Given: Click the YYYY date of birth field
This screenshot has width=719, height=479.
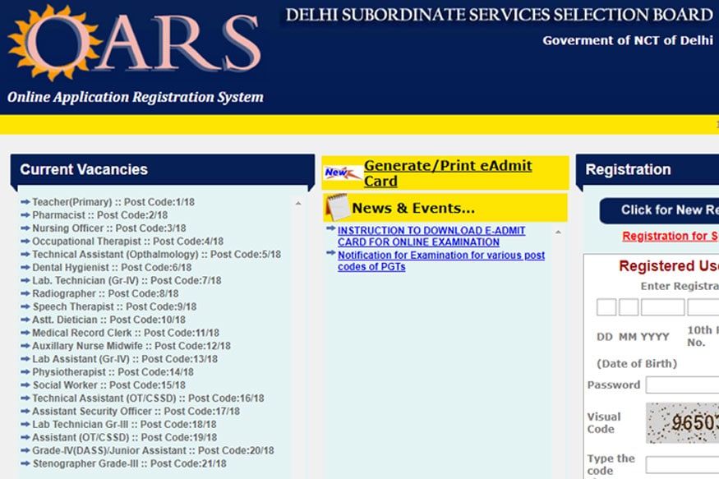Looking at the screenshot, I should click(x=662, y=307).
